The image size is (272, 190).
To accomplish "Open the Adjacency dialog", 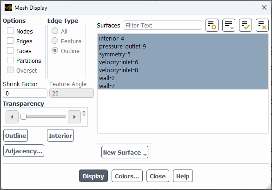I will coord(24,151).
